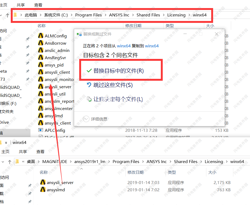This screenshot has width=250, height=205.
Task: Select the ansyslm_report file icon
Action: [x=41, y=101]
